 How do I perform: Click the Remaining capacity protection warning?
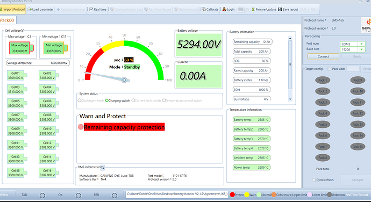[124, 127]
